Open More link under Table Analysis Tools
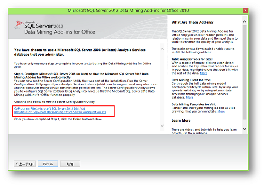Screen dimensions: 264x186 point(203,73)
